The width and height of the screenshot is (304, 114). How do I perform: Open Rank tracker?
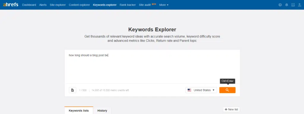point(128,5)
